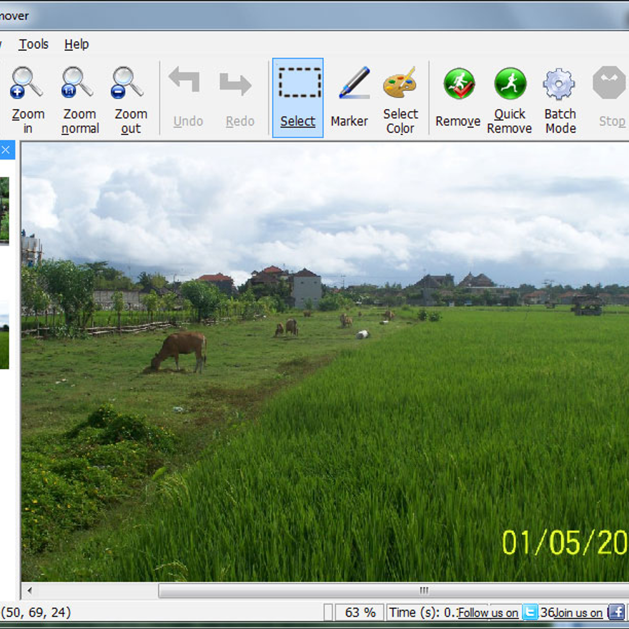Screen dimensions: 629x629
Task: Activate the Select rectangle tool
Action: (298, 99)
